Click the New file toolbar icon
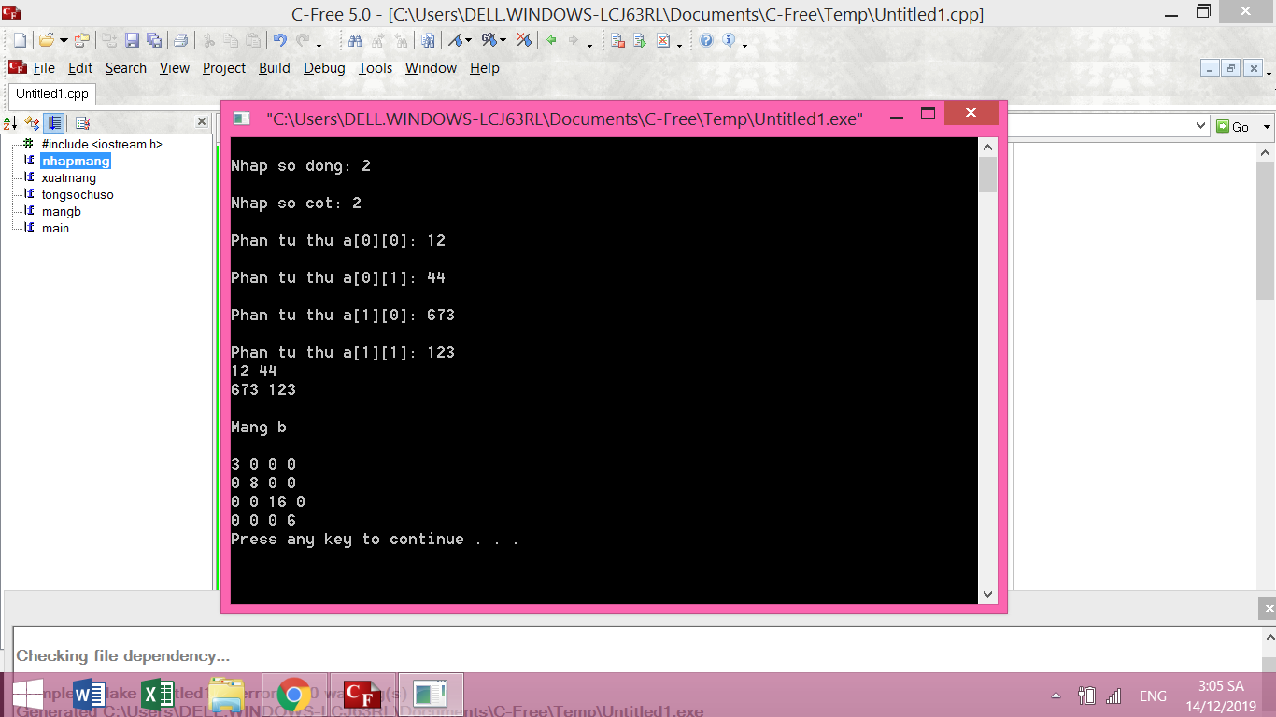1276x717 pixels. pos(20,40)
